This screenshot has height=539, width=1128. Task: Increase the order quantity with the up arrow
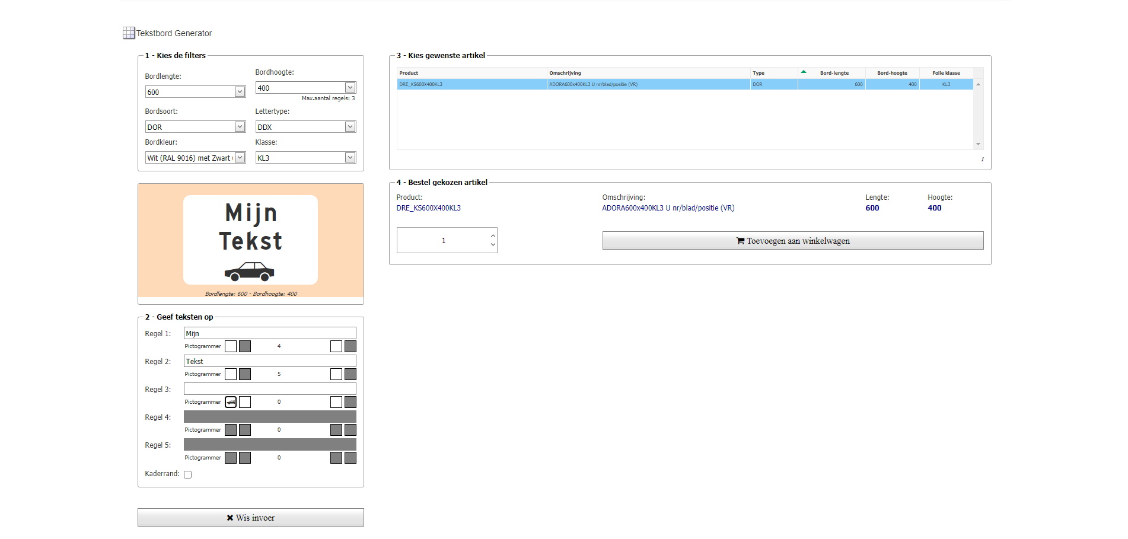pos(493,235)
